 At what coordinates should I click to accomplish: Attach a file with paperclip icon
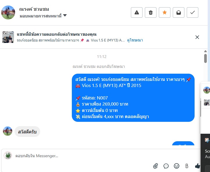pyautogui.click(x=156, y=166)
